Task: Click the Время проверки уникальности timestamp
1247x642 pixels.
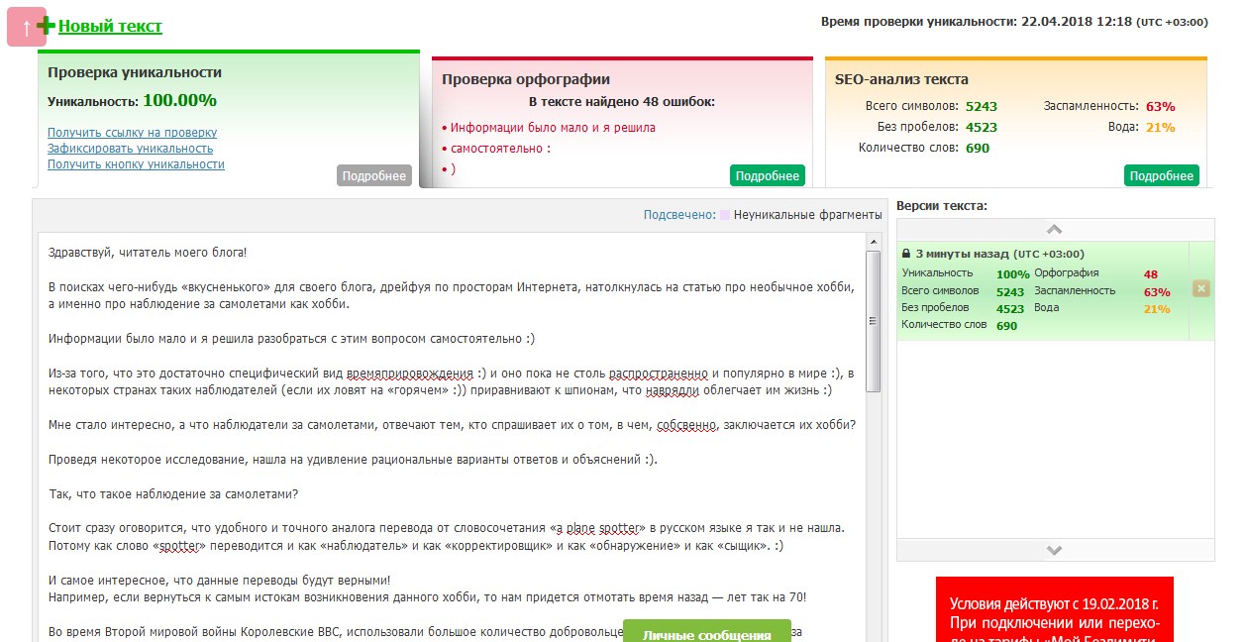Action: [x=1014, y=22]
